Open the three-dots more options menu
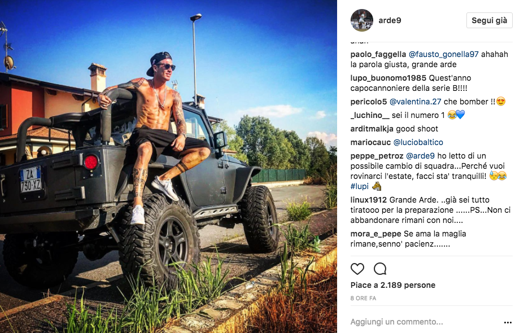Screen dimensions: 524x333 [x=508, y=322]
